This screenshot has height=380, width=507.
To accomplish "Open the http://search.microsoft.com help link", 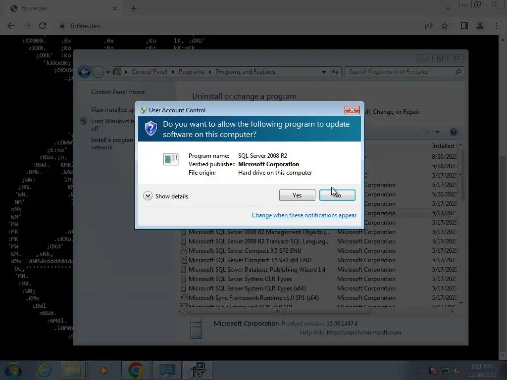I will [364, 332].
